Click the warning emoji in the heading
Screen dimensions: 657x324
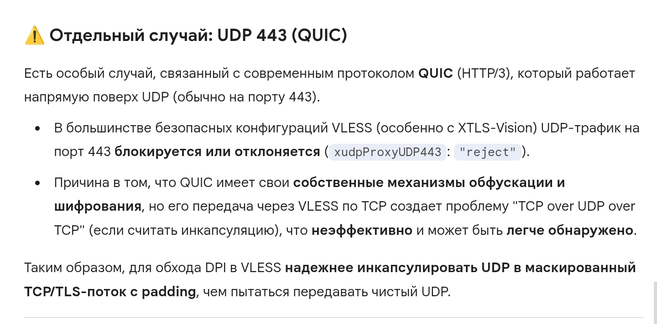[34, 35]
